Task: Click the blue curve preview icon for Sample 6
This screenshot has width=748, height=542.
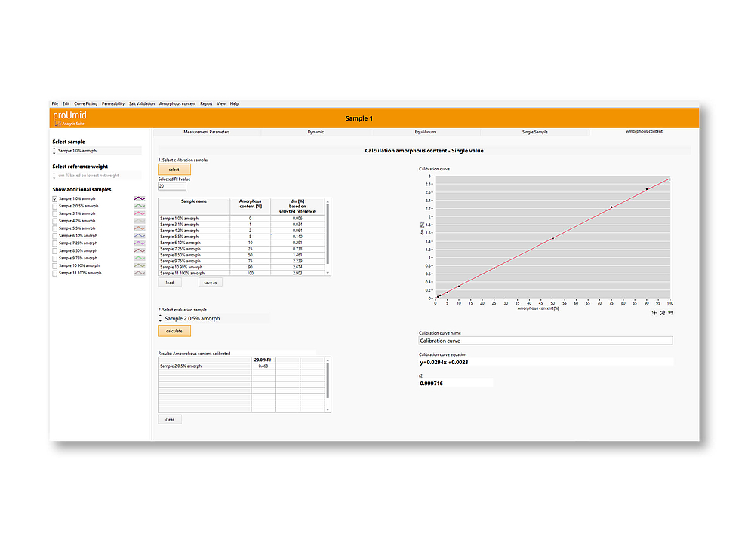Action: pyautogui.click(x=140, y=235)
